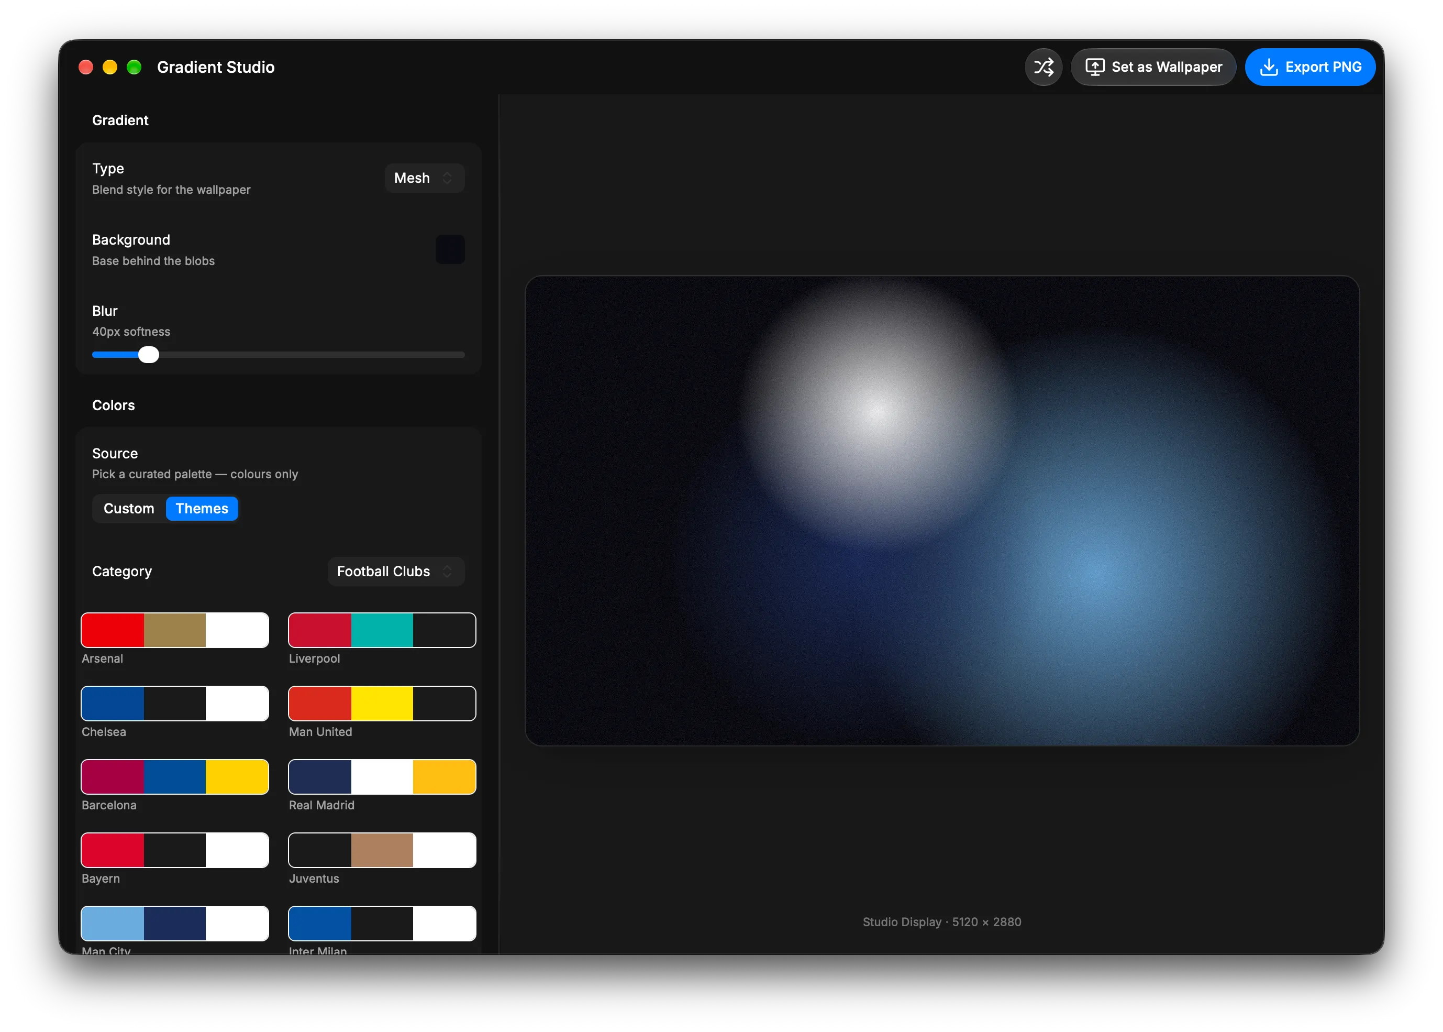This screenshot has width=1443, height=1032.
Task: Choose the Man United palette swatch
Action: 382,704
